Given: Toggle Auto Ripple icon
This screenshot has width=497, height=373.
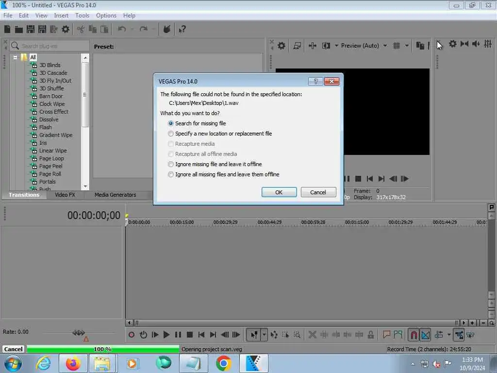Looking at the screenshot, I should pos(439,335).
